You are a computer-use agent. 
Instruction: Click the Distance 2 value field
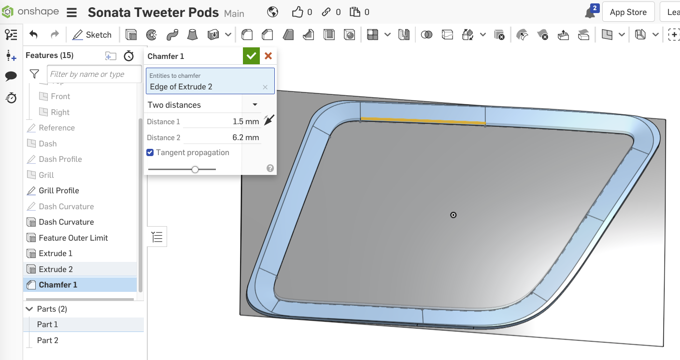pos(222,137)
